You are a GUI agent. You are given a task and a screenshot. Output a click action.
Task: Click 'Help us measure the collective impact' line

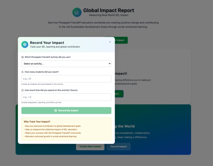pos(50,129)
